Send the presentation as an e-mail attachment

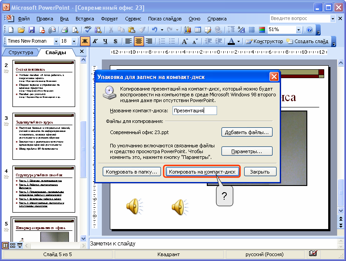pos(52,30)
